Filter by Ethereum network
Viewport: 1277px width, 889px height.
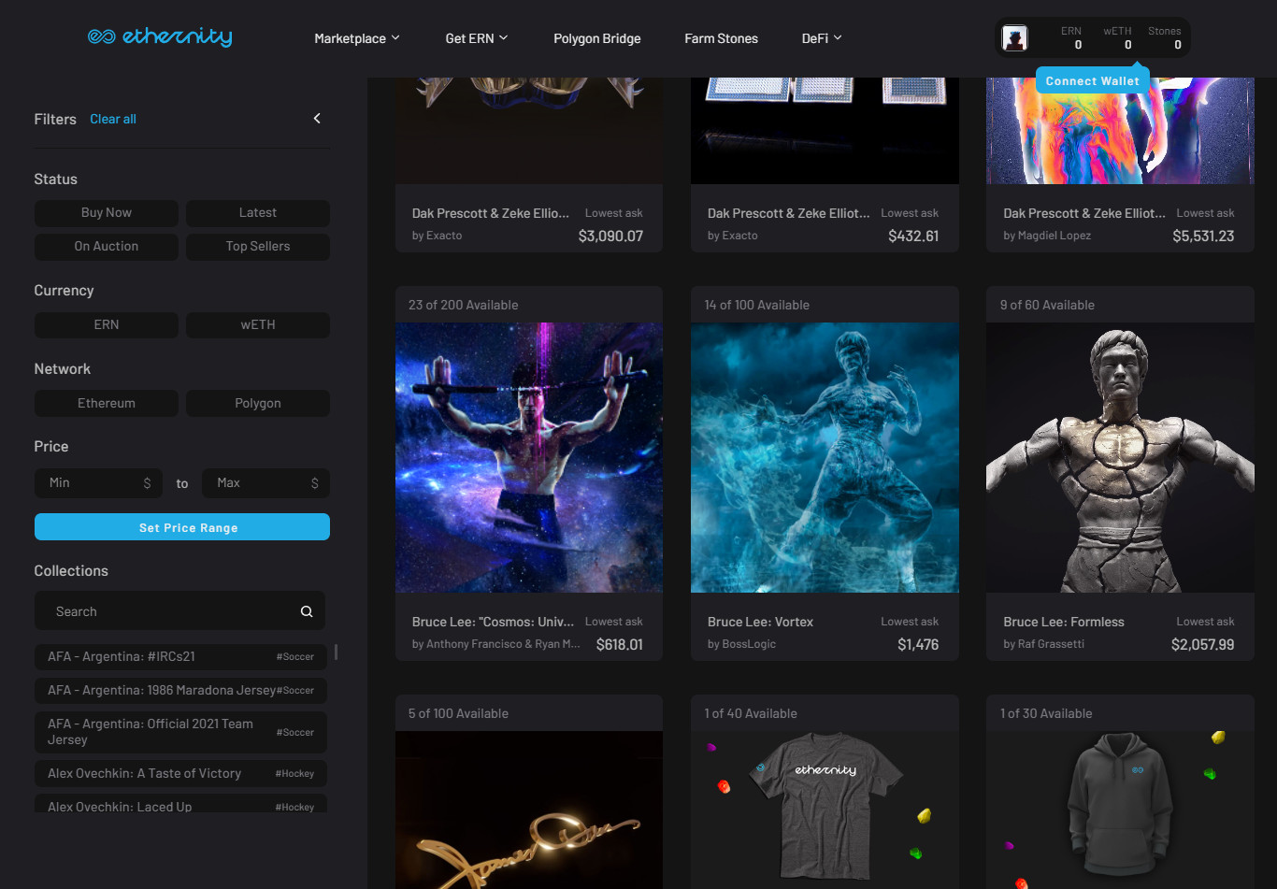click(x=107, y=404)
